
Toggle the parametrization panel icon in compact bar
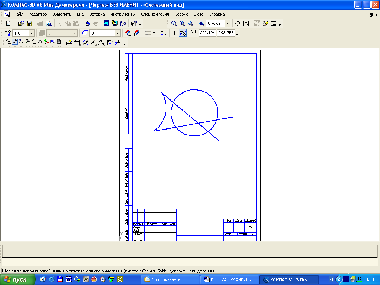(34, 42)
